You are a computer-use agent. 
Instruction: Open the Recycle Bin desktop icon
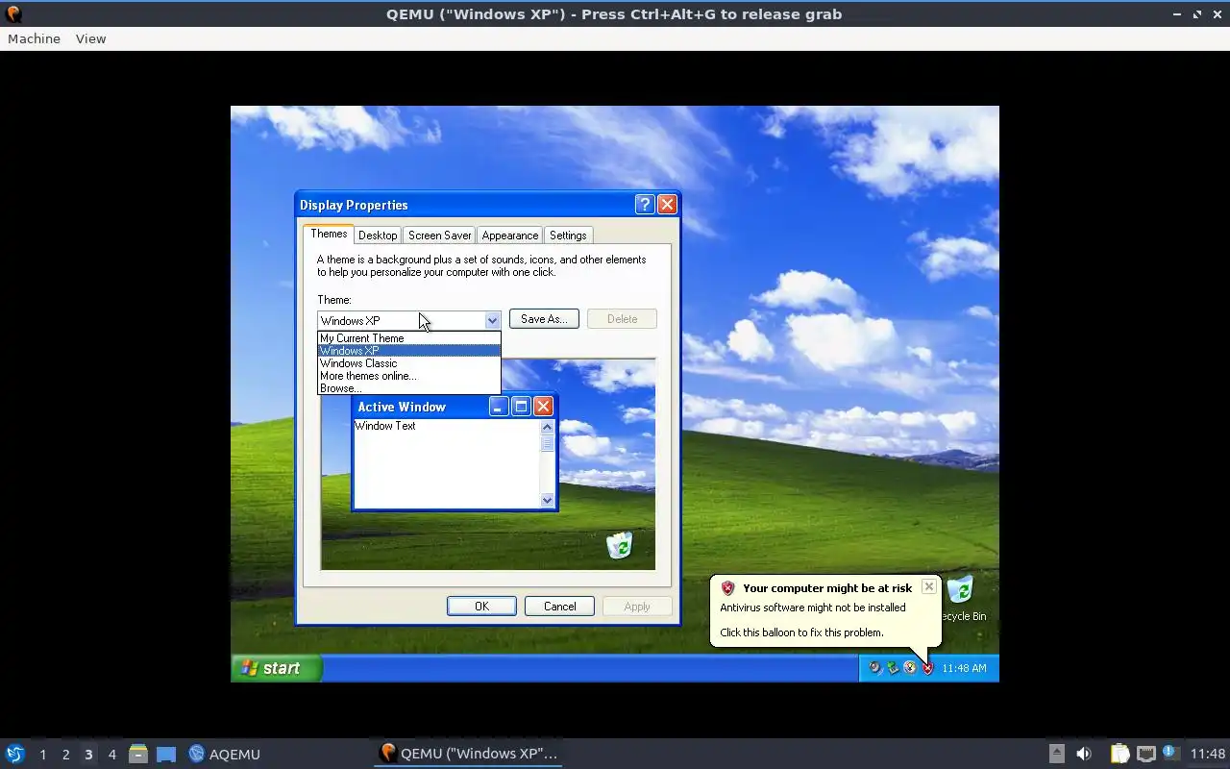click(x=960, y=598)
